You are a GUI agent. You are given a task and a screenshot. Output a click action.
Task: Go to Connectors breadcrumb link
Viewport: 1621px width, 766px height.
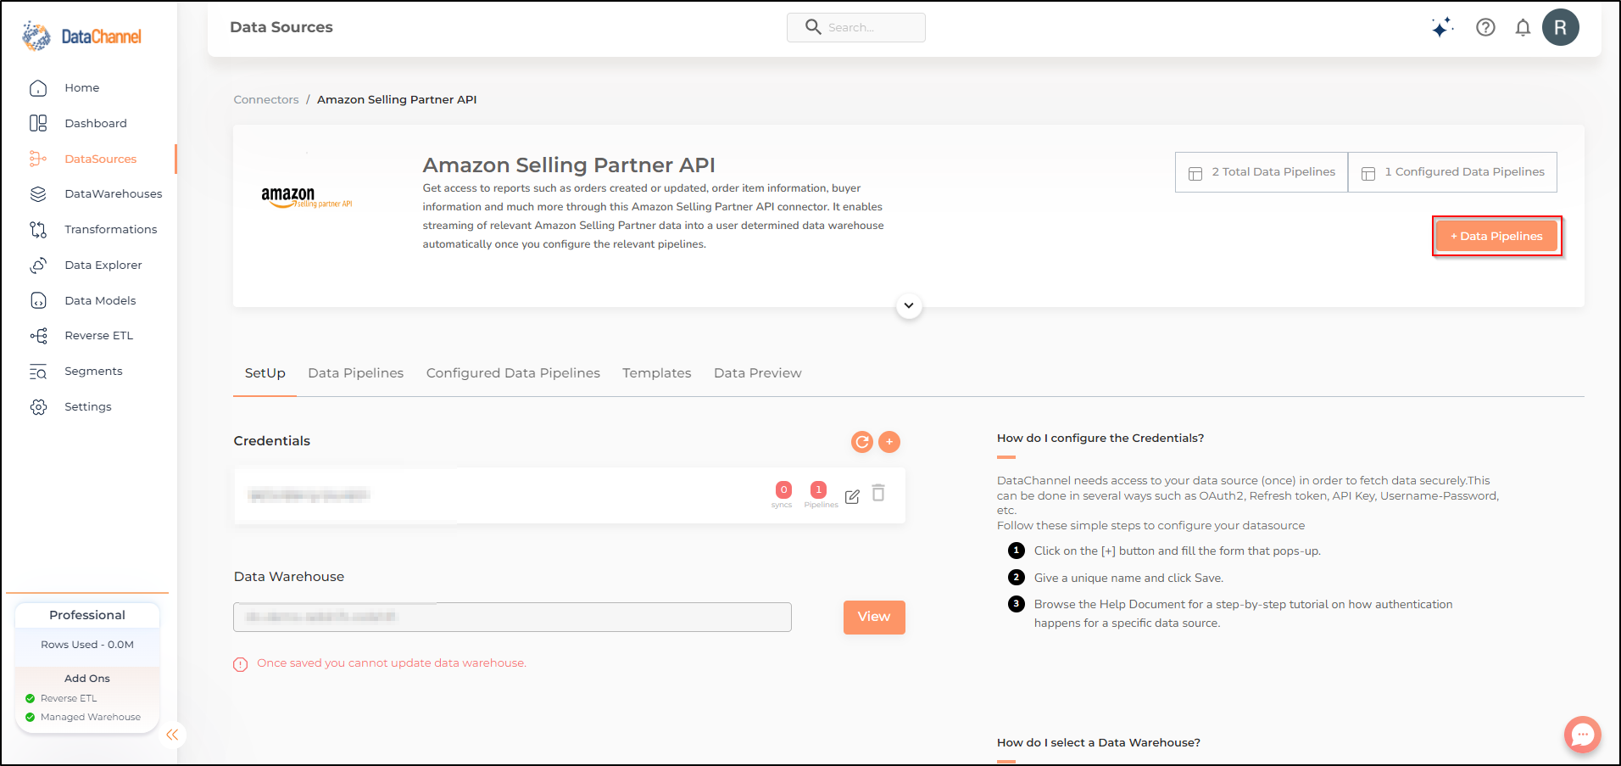pos(266,99)
